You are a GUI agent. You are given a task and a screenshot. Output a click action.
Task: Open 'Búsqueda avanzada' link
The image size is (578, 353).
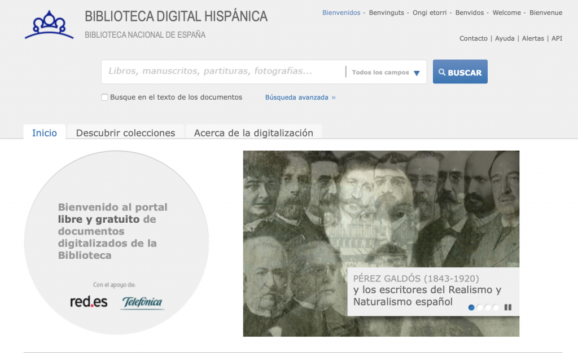[300, 97]
